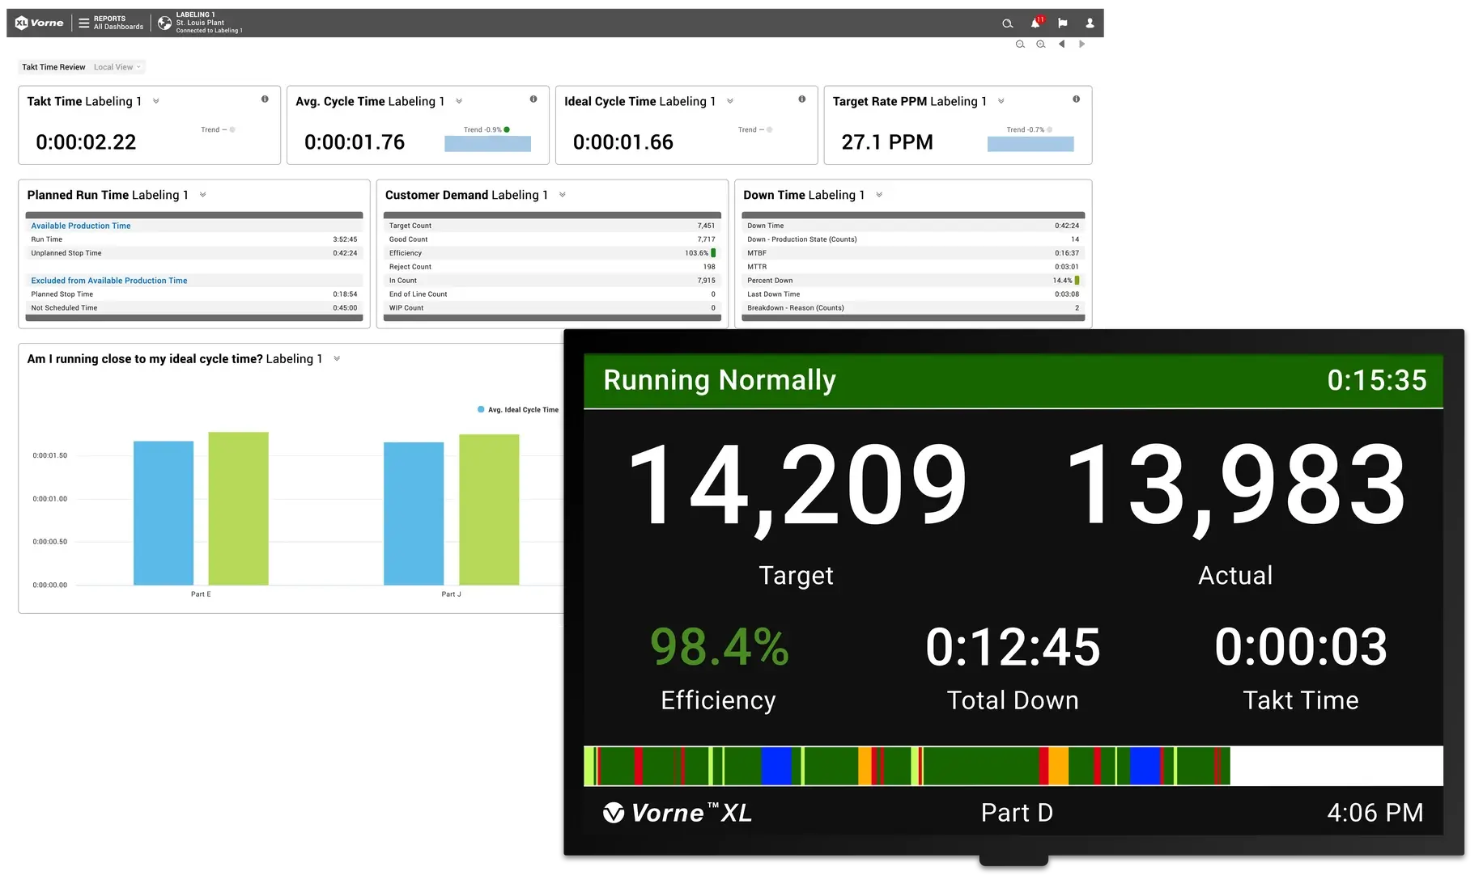Open the Reports hamburger menu icon
The image size is (1483, 888).
point(83,23)
